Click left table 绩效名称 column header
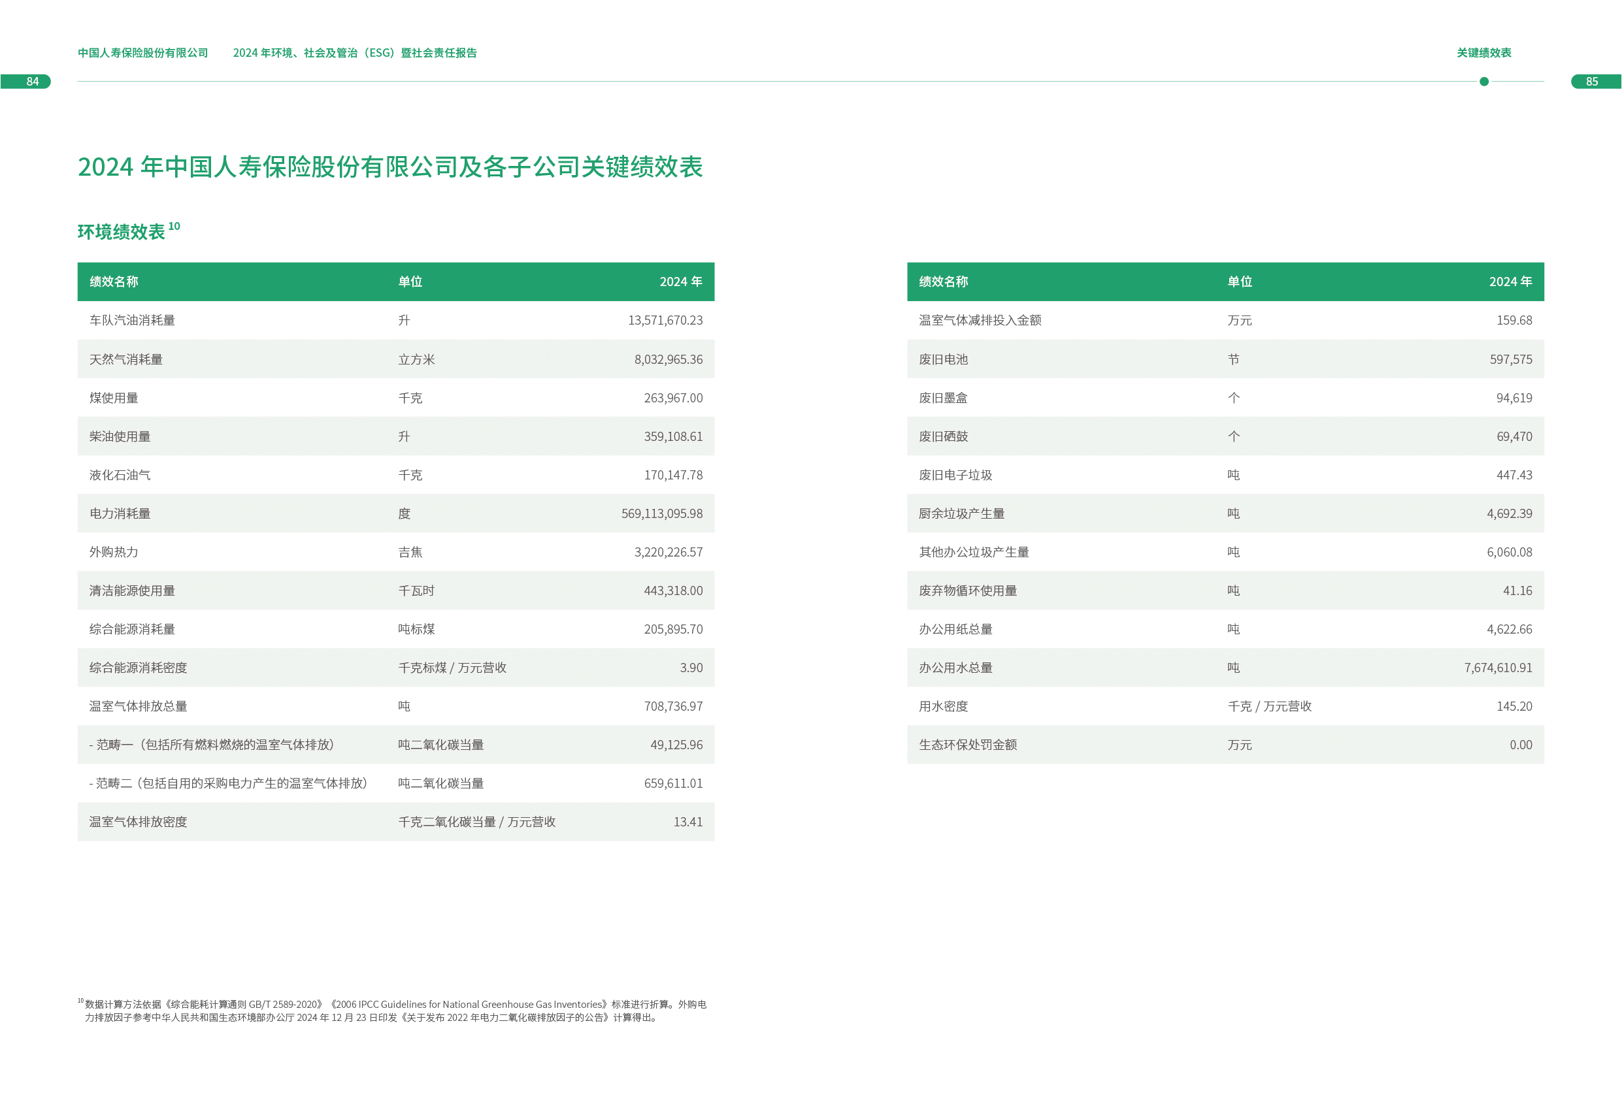The height and width of the screenshot is (1100, 1622). [114, 282]
